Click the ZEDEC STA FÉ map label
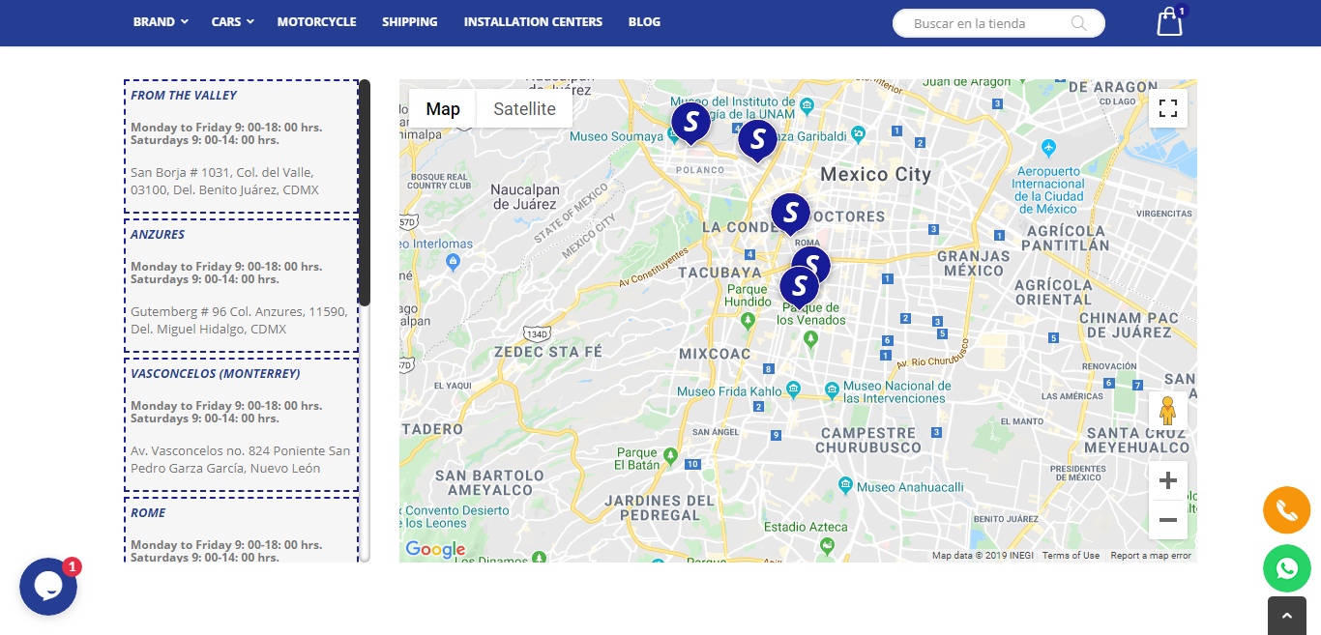 click(548, 352)
